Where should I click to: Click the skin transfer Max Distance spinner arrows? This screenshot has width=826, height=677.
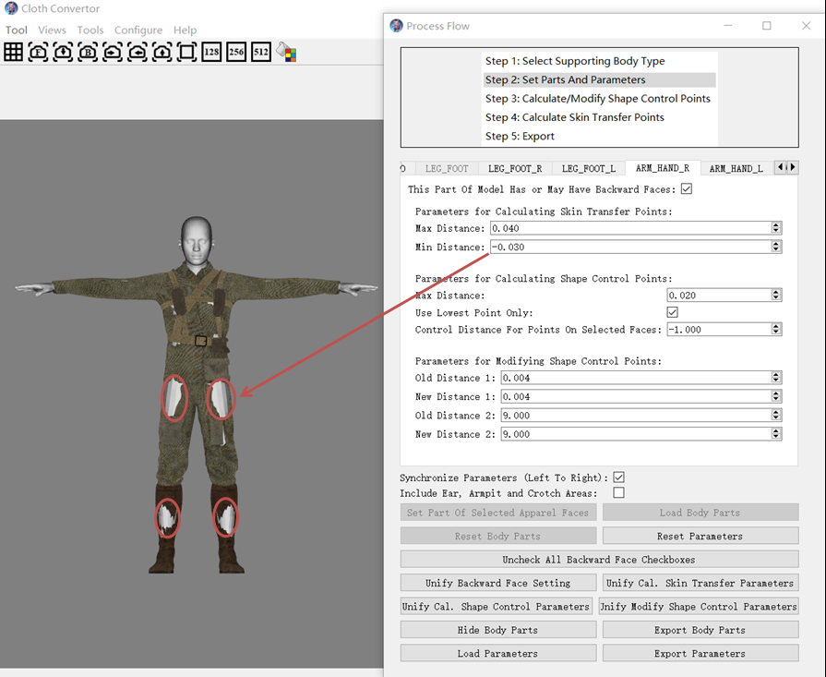776,228
